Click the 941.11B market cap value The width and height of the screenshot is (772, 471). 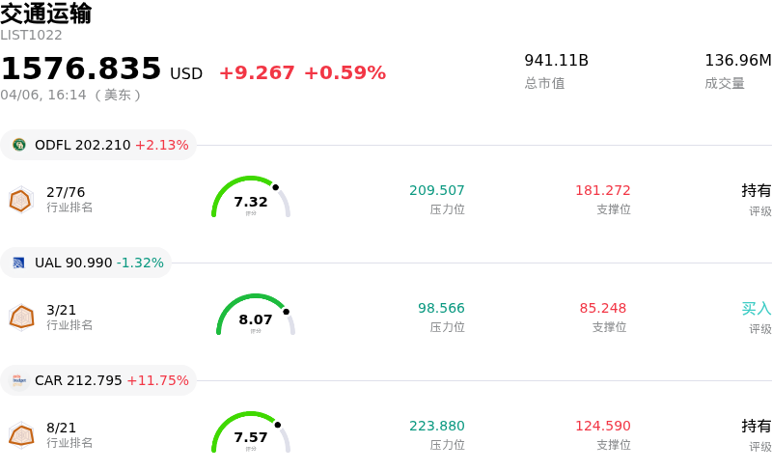(556, 61)
